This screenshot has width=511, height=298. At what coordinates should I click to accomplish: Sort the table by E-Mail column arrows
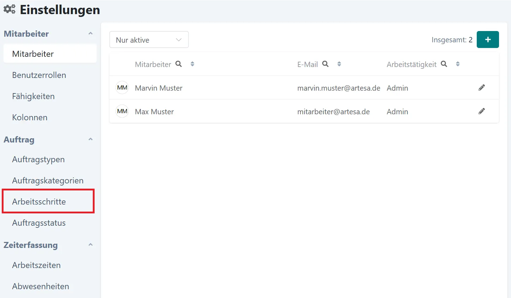point(339,64)
